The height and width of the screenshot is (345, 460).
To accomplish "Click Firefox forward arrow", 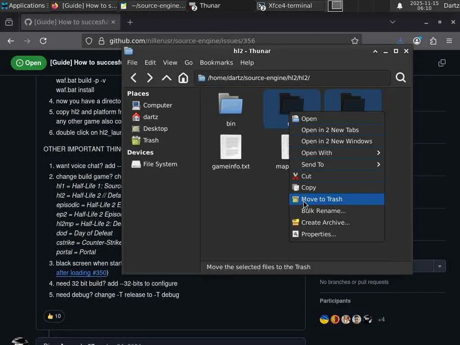I will point(27,41).
